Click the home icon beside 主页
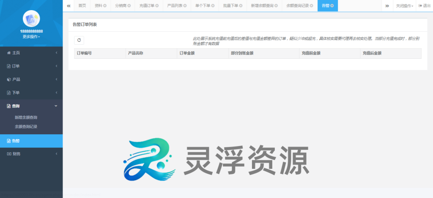The height and width of the screenshot is (198, 433). pos(8,53)
